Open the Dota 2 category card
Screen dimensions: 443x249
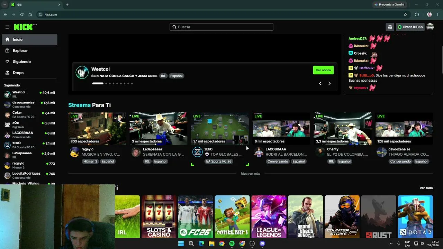click(x=415, y=216)
